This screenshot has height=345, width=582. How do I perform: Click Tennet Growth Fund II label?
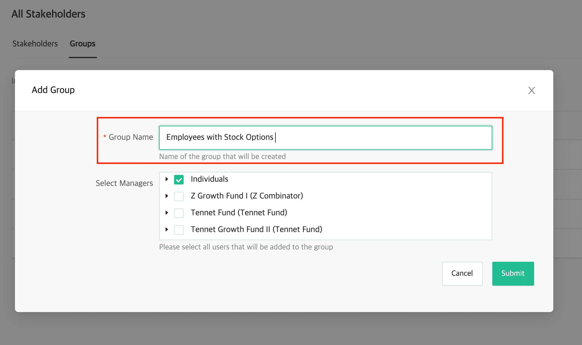coord(256,229)
